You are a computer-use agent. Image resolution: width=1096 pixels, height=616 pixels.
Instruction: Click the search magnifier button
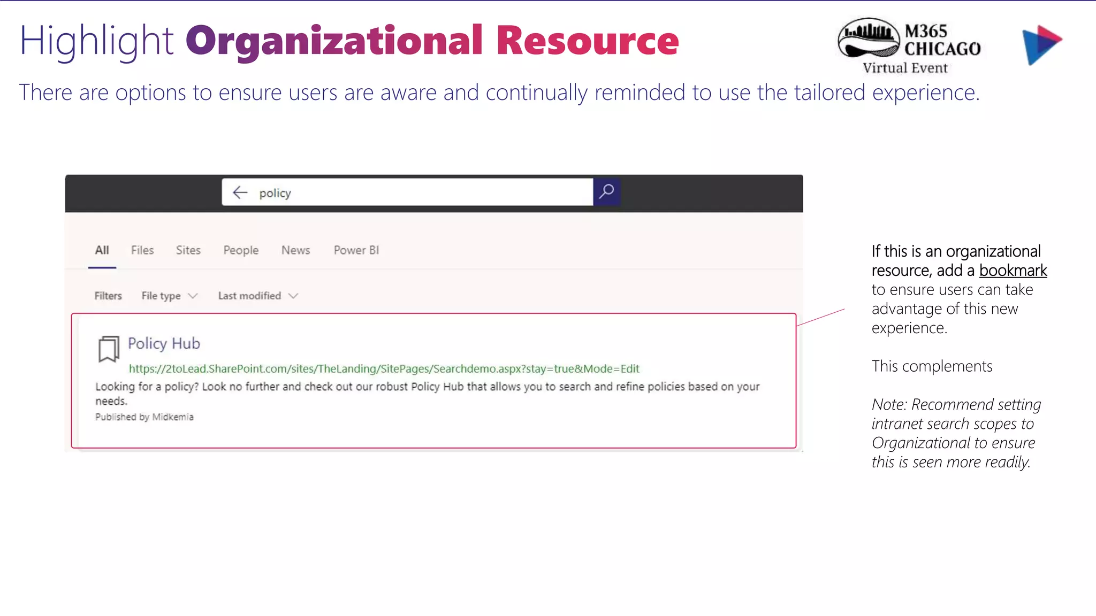coord(606,191)
